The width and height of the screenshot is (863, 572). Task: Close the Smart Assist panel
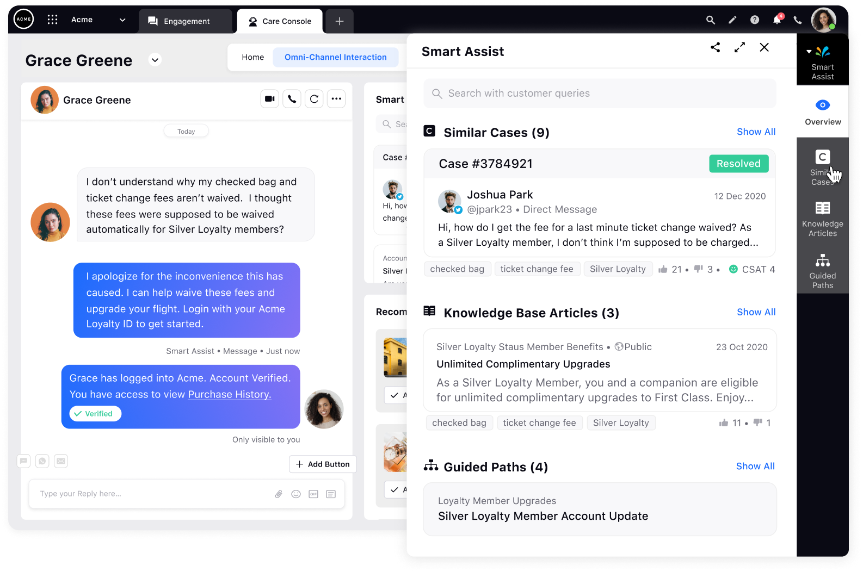click(x=764, y=47)
